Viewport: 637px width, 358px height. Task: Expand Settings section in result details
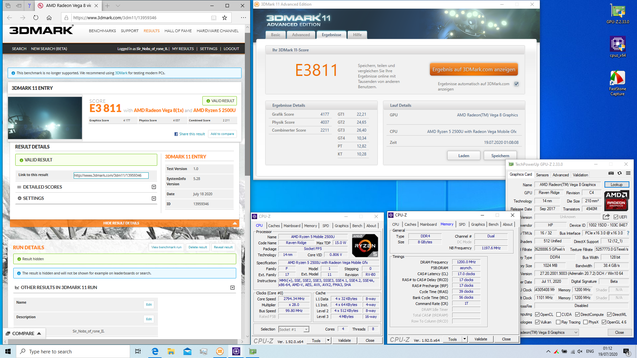[x=154, y=198]
